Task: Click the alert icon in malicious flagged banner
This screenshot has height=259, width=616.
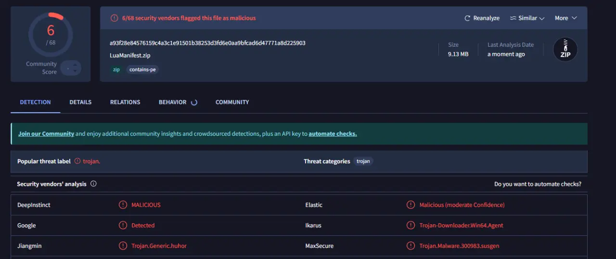Action: coord(114,18)
